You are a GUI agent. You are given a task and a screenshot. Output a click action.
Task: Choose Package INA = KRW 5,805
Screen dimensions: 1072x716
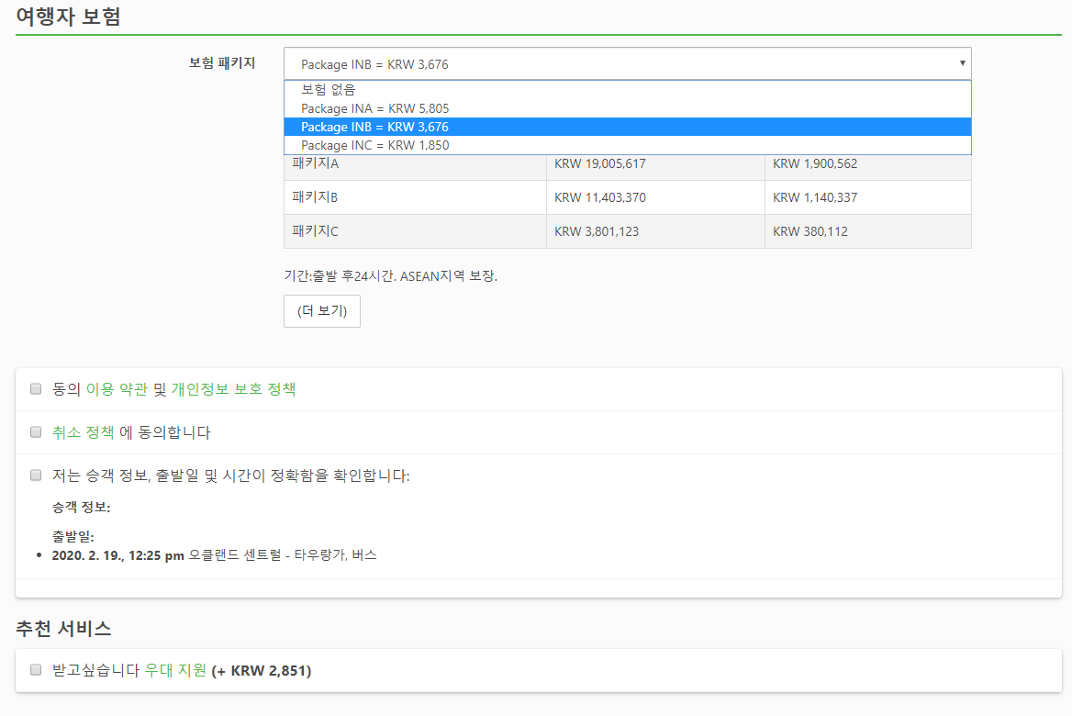pos(627,108)
